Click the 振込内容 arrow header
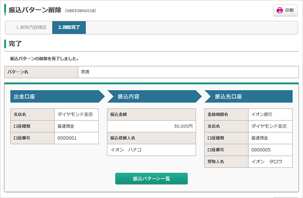Image resolution: width=303 pixels, height=198 pixels. coord(154,96)
